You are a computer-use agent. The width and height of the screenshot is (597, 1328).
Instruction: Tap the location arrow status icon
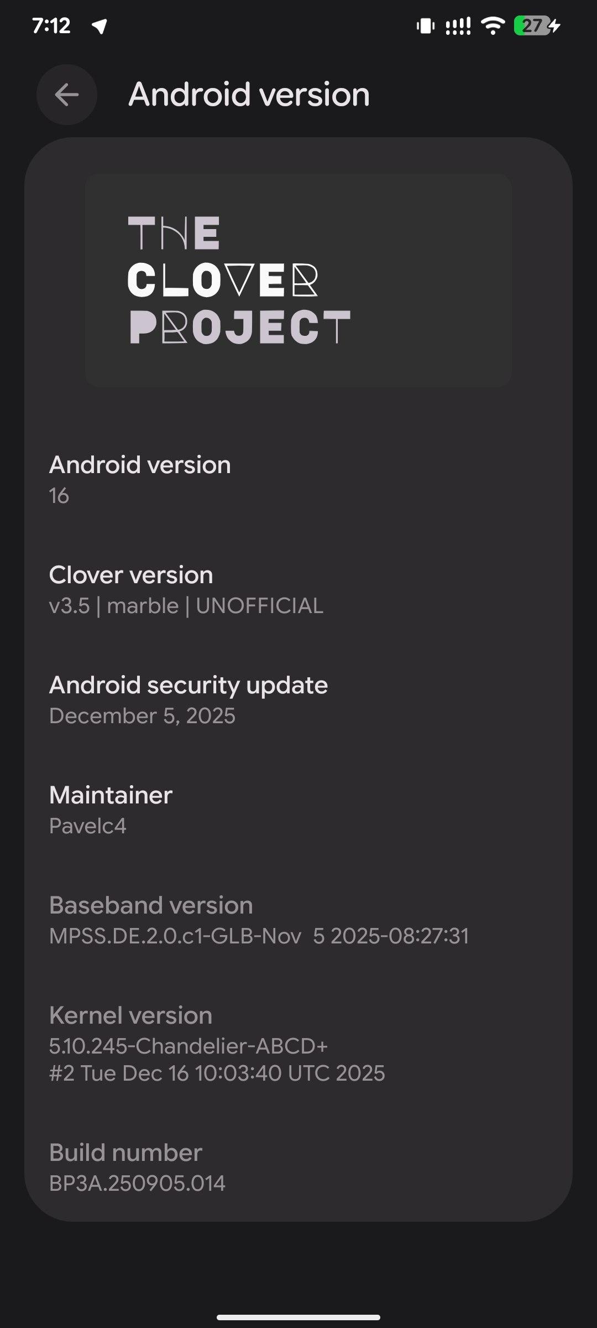pyautogui.click(x=99, y=26)
